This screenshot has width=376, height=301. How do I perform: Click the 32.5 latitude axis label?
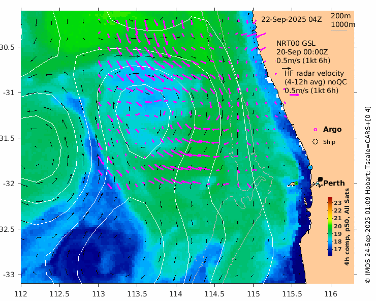7,229
